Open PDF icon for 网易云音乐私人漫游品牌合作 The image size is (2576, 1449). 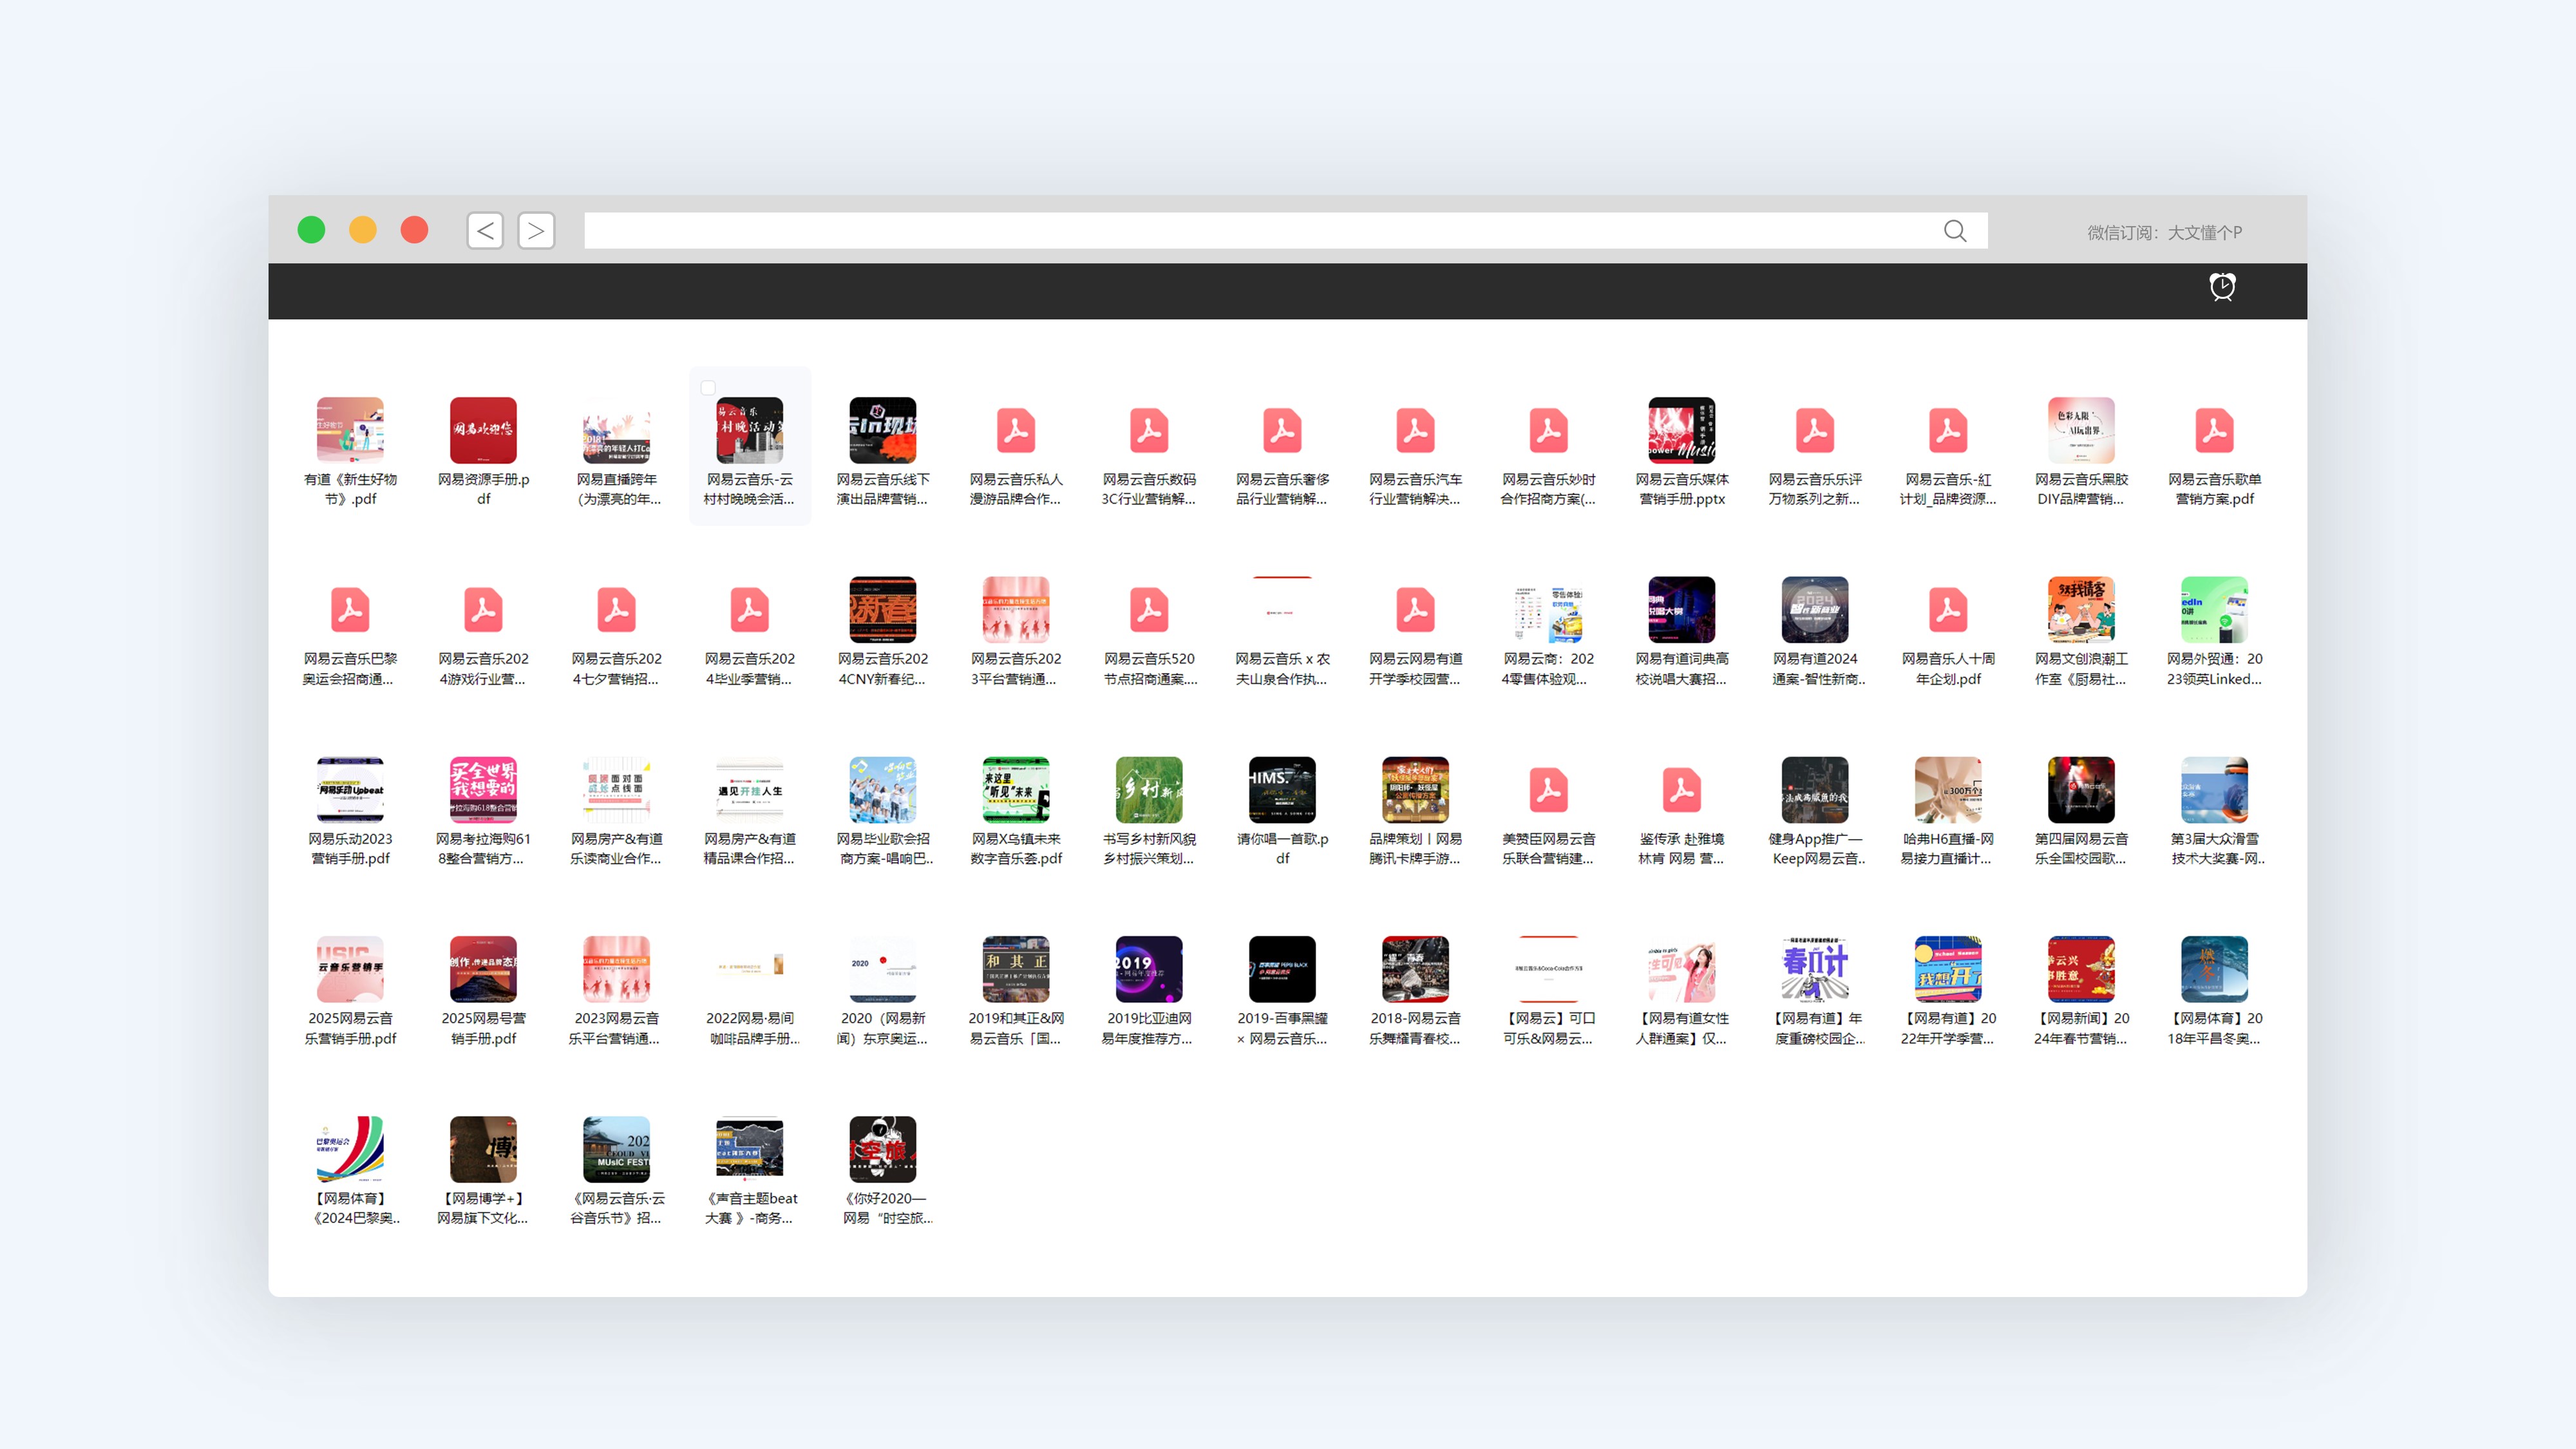1015,431
